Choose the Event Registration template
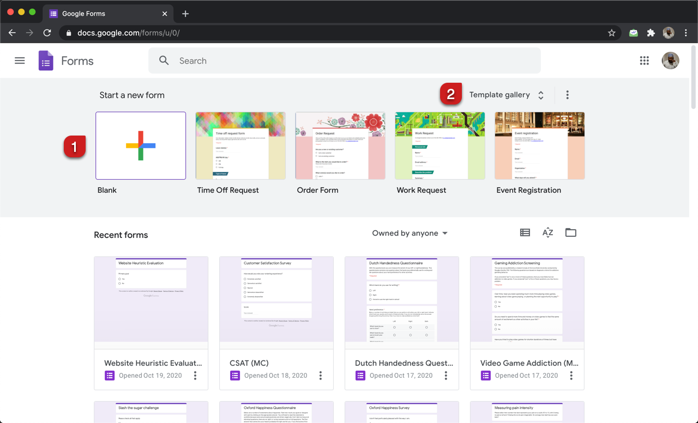 tap(539, 146)
